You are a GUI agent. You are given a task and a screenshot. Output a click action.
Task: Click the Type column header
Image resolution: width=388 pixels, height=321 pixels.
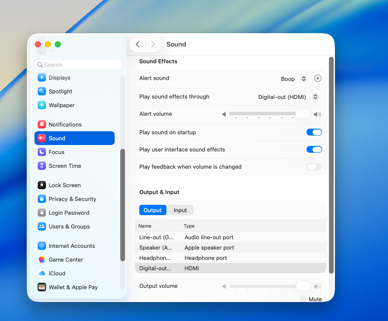point(189,226)
